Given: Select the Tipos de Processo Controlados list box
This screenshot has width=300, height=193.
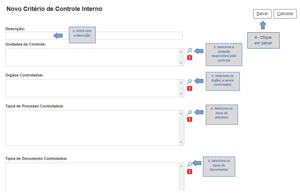Looking at the screenshot, I should coord(92,128).
